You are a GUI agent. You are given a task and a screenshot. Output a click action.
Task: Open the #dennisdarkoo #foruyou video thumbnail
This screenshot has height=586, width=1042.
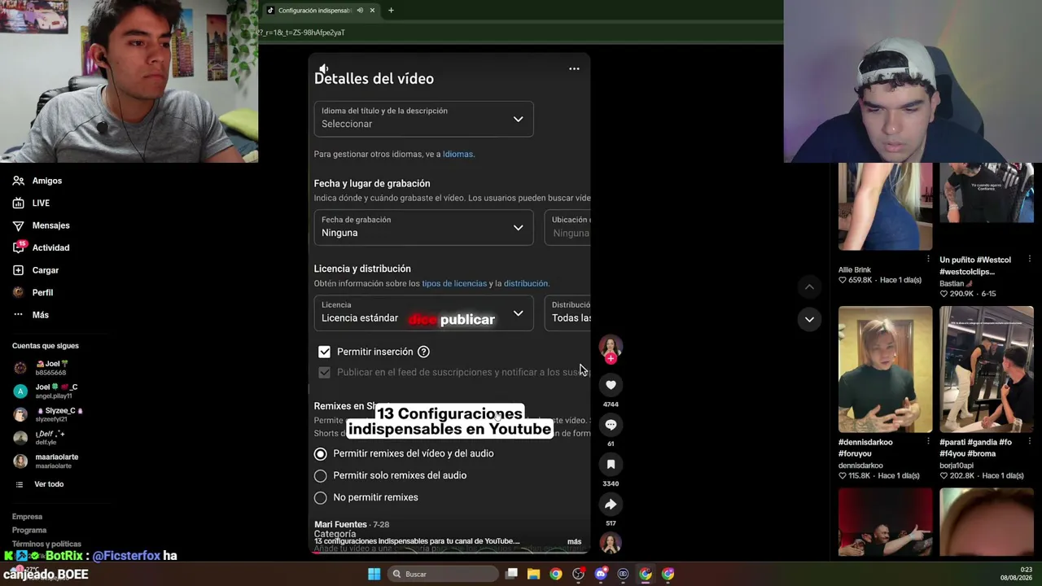pos(885,370)
